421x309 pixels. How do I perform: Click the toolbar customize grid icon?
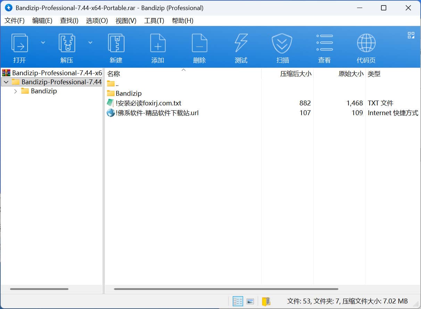pyautogui.click(x=411, y=35)
